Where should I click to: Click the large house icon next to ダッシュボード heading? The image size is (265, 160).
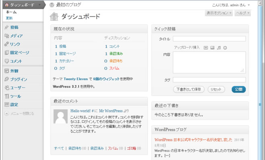pyautogui.click(x=54, y=16)
